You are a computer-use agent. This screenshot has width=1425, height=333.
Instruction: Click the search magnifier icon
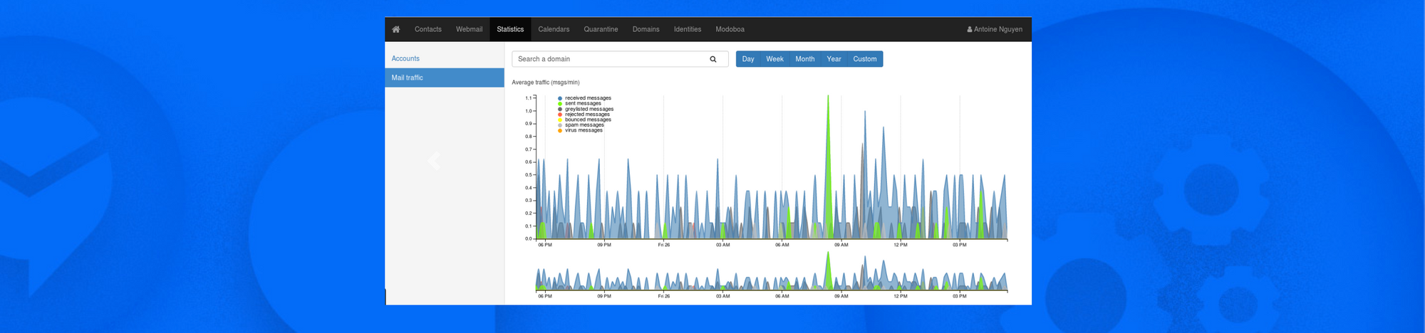(x=712, y=59)
